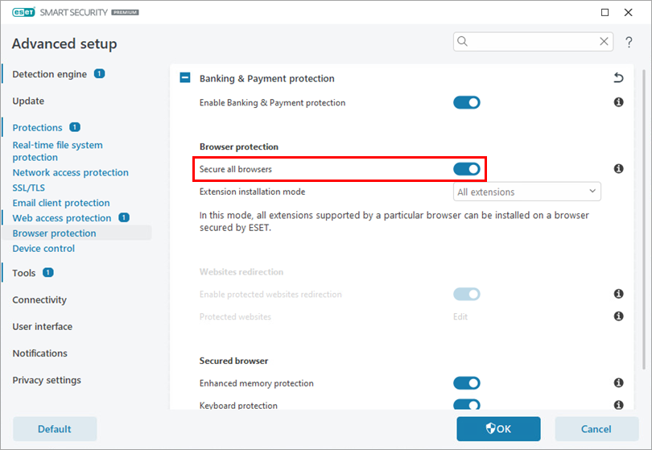Toggle Enhanced memory protection switch
Image resolution: width=652 pixels, height=450 pixels.
click(467, 383)
